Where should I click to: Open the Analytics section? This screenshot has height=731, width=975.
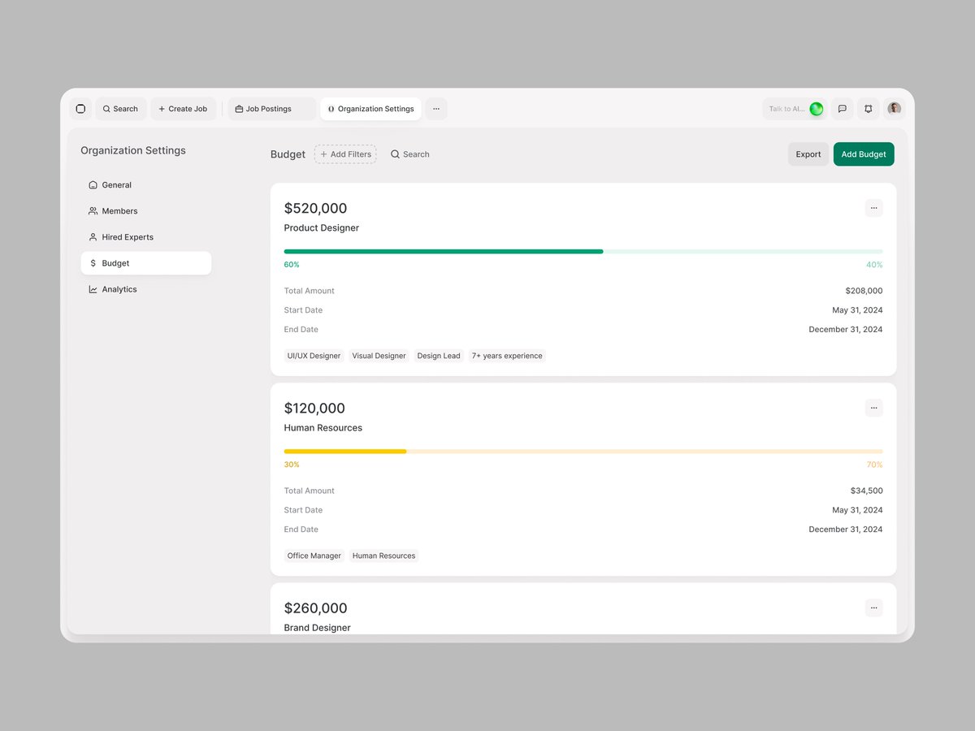146,289
